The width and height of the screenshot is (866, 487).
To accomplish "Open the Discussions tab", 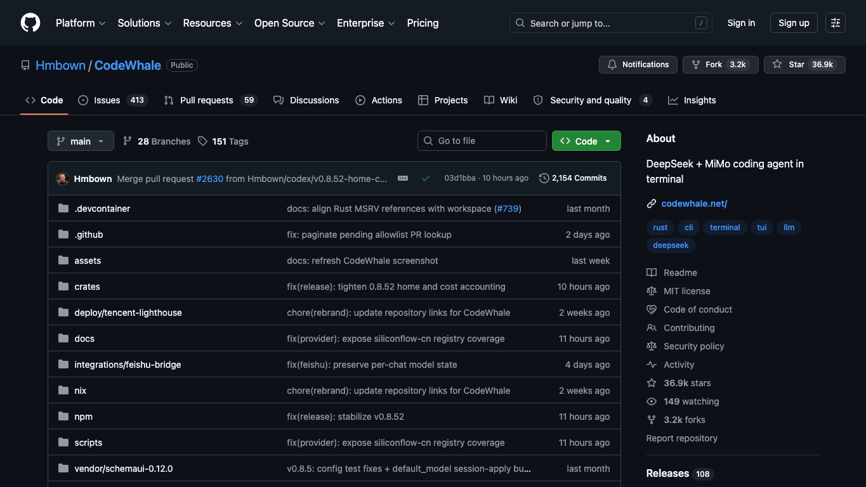I will click(306, 100).
